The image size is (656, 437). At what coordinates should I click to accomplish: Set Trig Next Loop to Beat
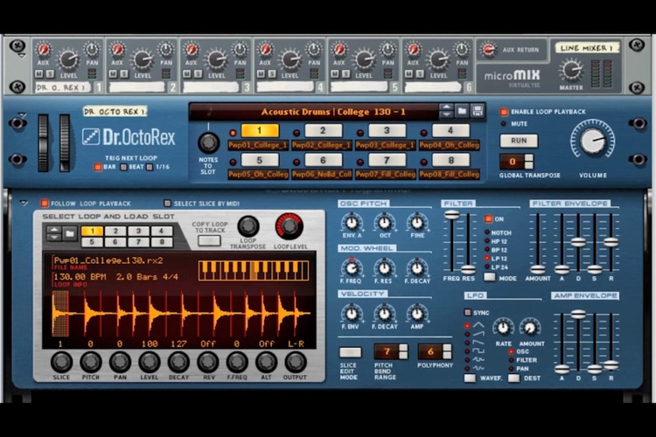click(x=124, y=167)
